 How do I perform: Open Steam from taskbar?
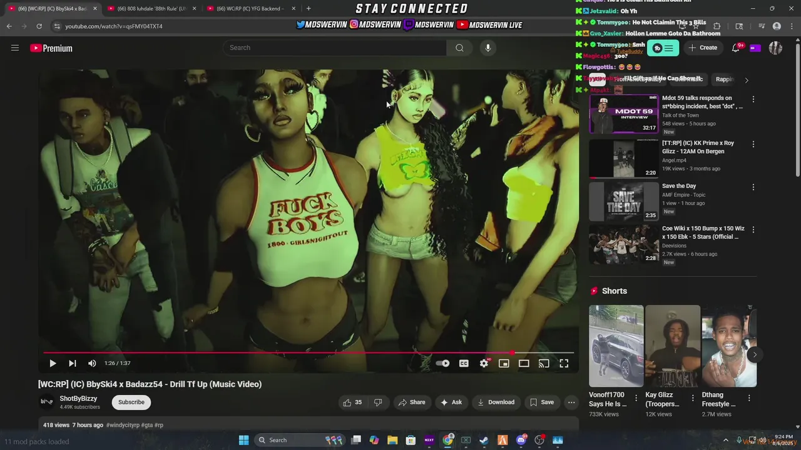(484, 440)
